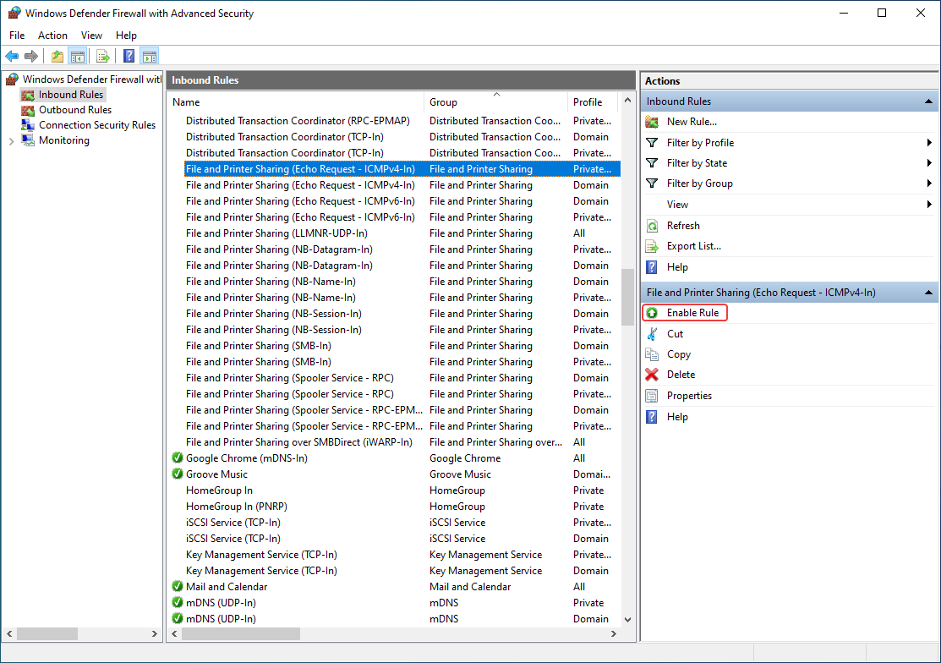The image size is (941, 663).
Task: Click the rules list vertical scrollbar thumb
Action: [x=627, y=297]
